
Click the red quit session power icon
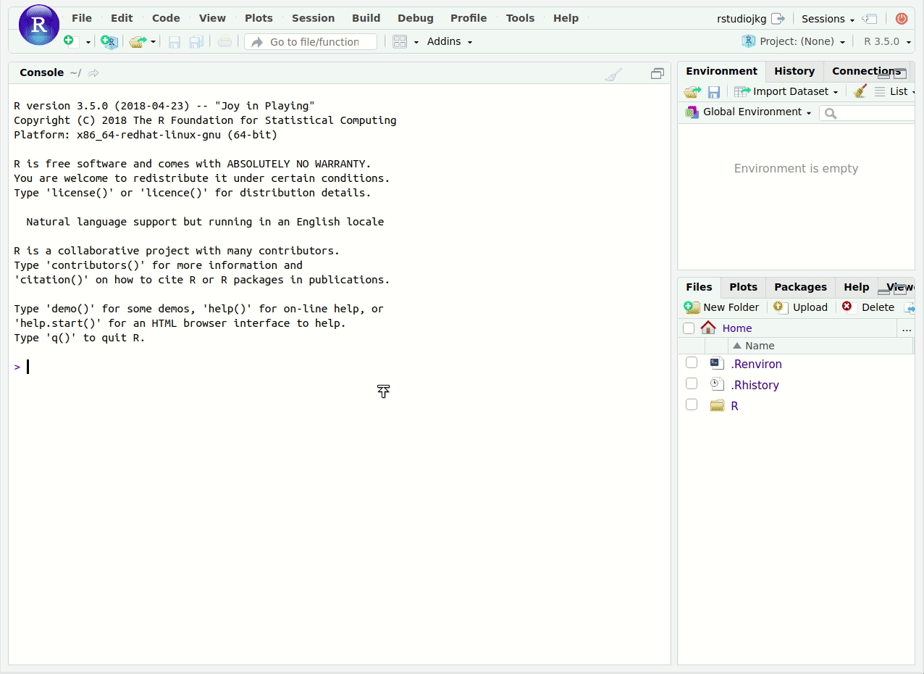[902, 19]
